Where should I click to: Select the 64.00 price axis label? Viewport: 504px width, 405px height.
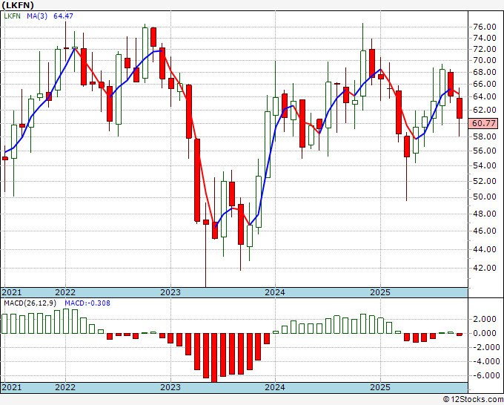[485, 96]
